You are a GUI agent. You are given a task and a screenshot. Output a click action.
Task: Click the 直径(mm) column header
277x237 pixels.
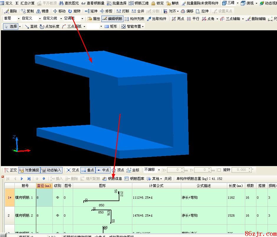pos(44,186)
